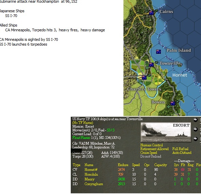The width and height of the screenshot is (201, 194).
Task: Click the AAA: 1149 (50) value
Action: tap(112, 152)
